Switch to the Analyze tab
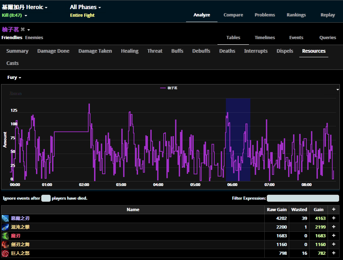343x260 pixels. tap(202, 15)
